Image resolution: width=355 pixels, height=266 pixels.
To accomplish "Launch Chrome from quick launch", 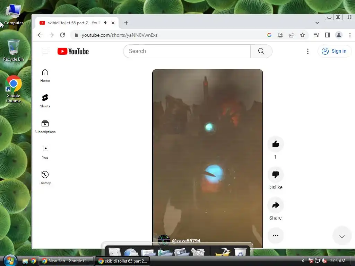I will 33,261.
